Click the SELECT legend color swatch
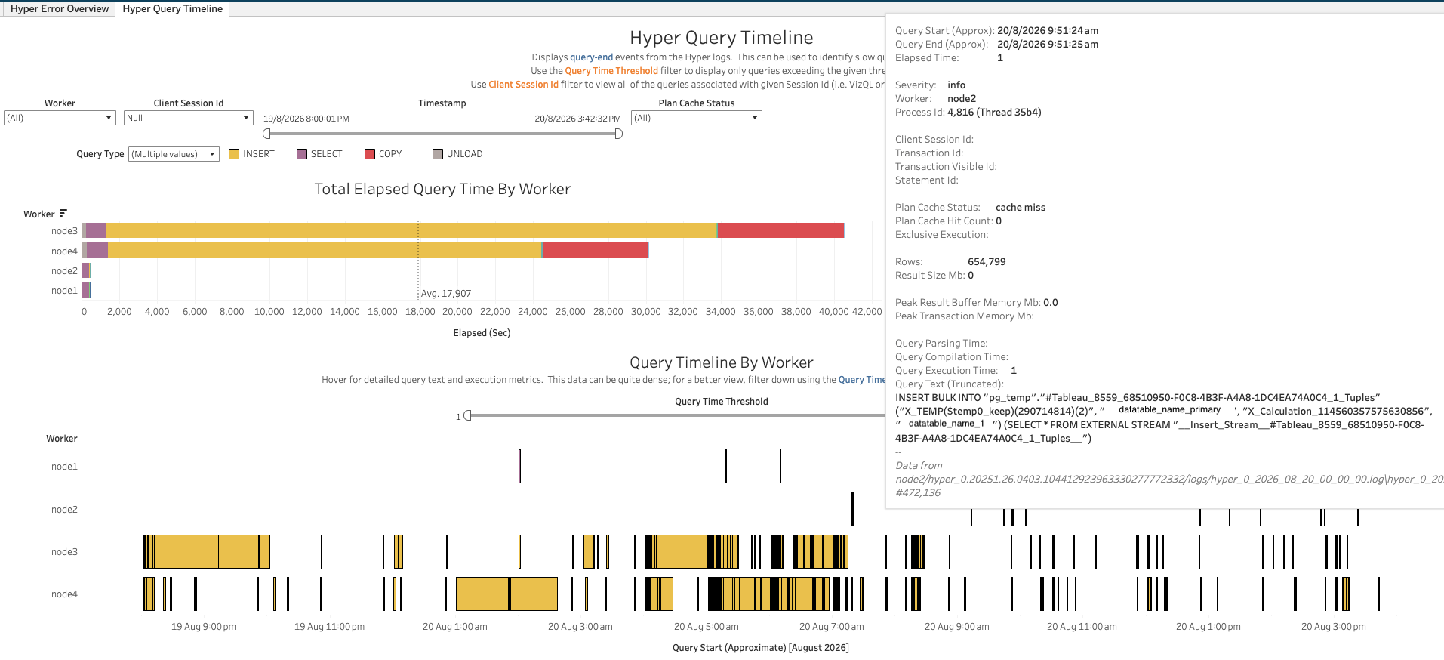 click(302, 154)
